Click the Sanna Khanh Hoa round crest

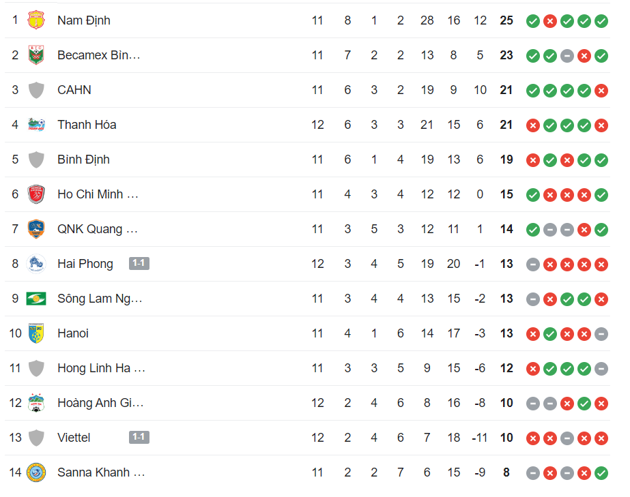(36, 472)
